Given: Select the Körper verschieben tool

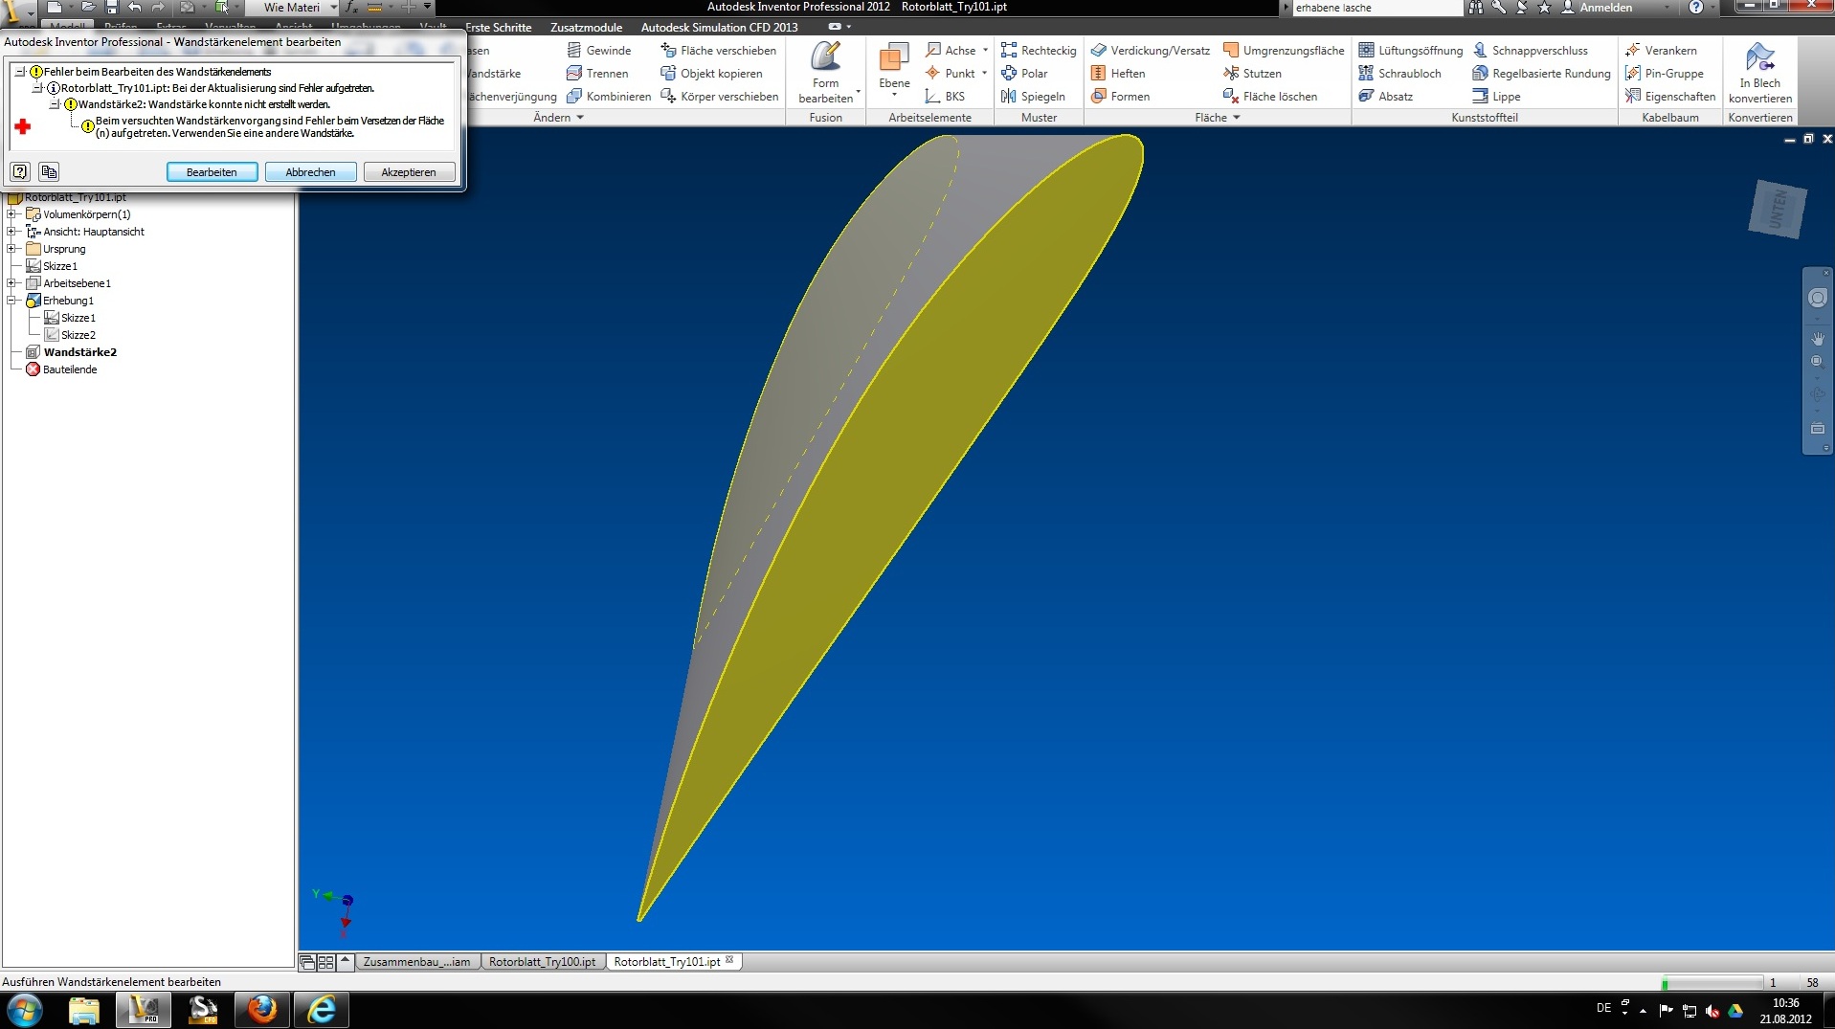Looking at the screenshot, I should click(719, 96).
